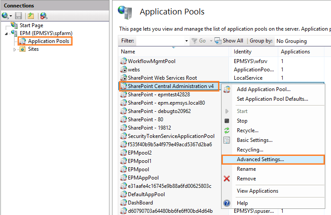Choose Help in the context menu
331x215 pixels.
242,203
